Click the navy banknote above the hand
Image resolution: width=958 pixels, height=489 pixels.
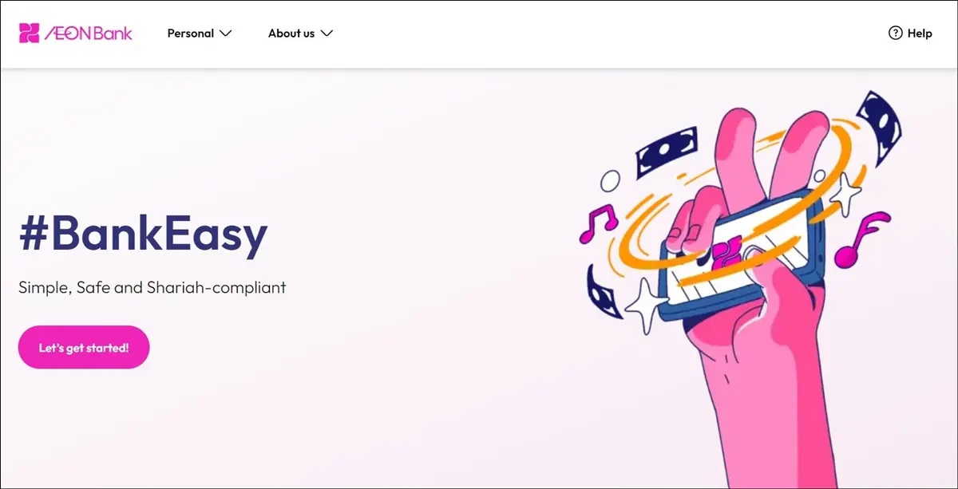click(x=666, y=153)
